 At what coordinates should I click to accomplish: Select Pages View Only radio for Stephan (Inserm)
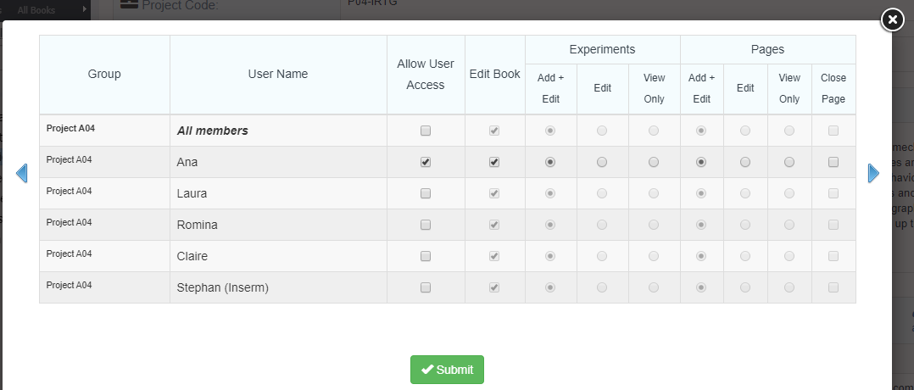(x=789, y=287)
